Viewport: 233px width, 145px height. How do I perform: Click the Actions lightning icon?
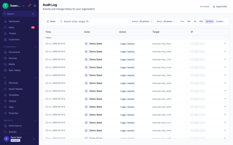point(5,101)
